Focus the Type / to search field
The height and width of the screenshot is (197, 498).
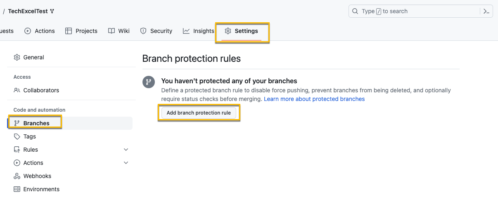pos(413,11)
